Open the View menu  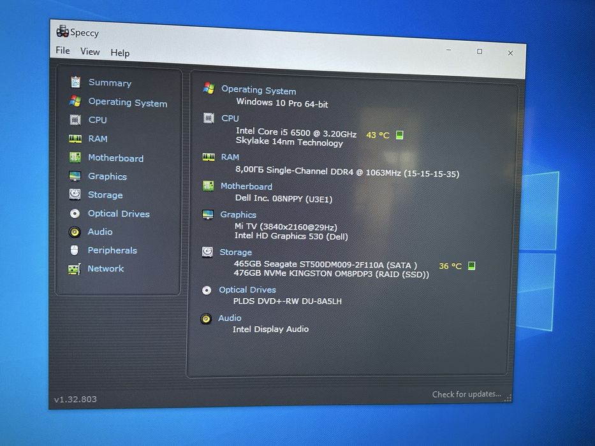(x=90, y=52)
